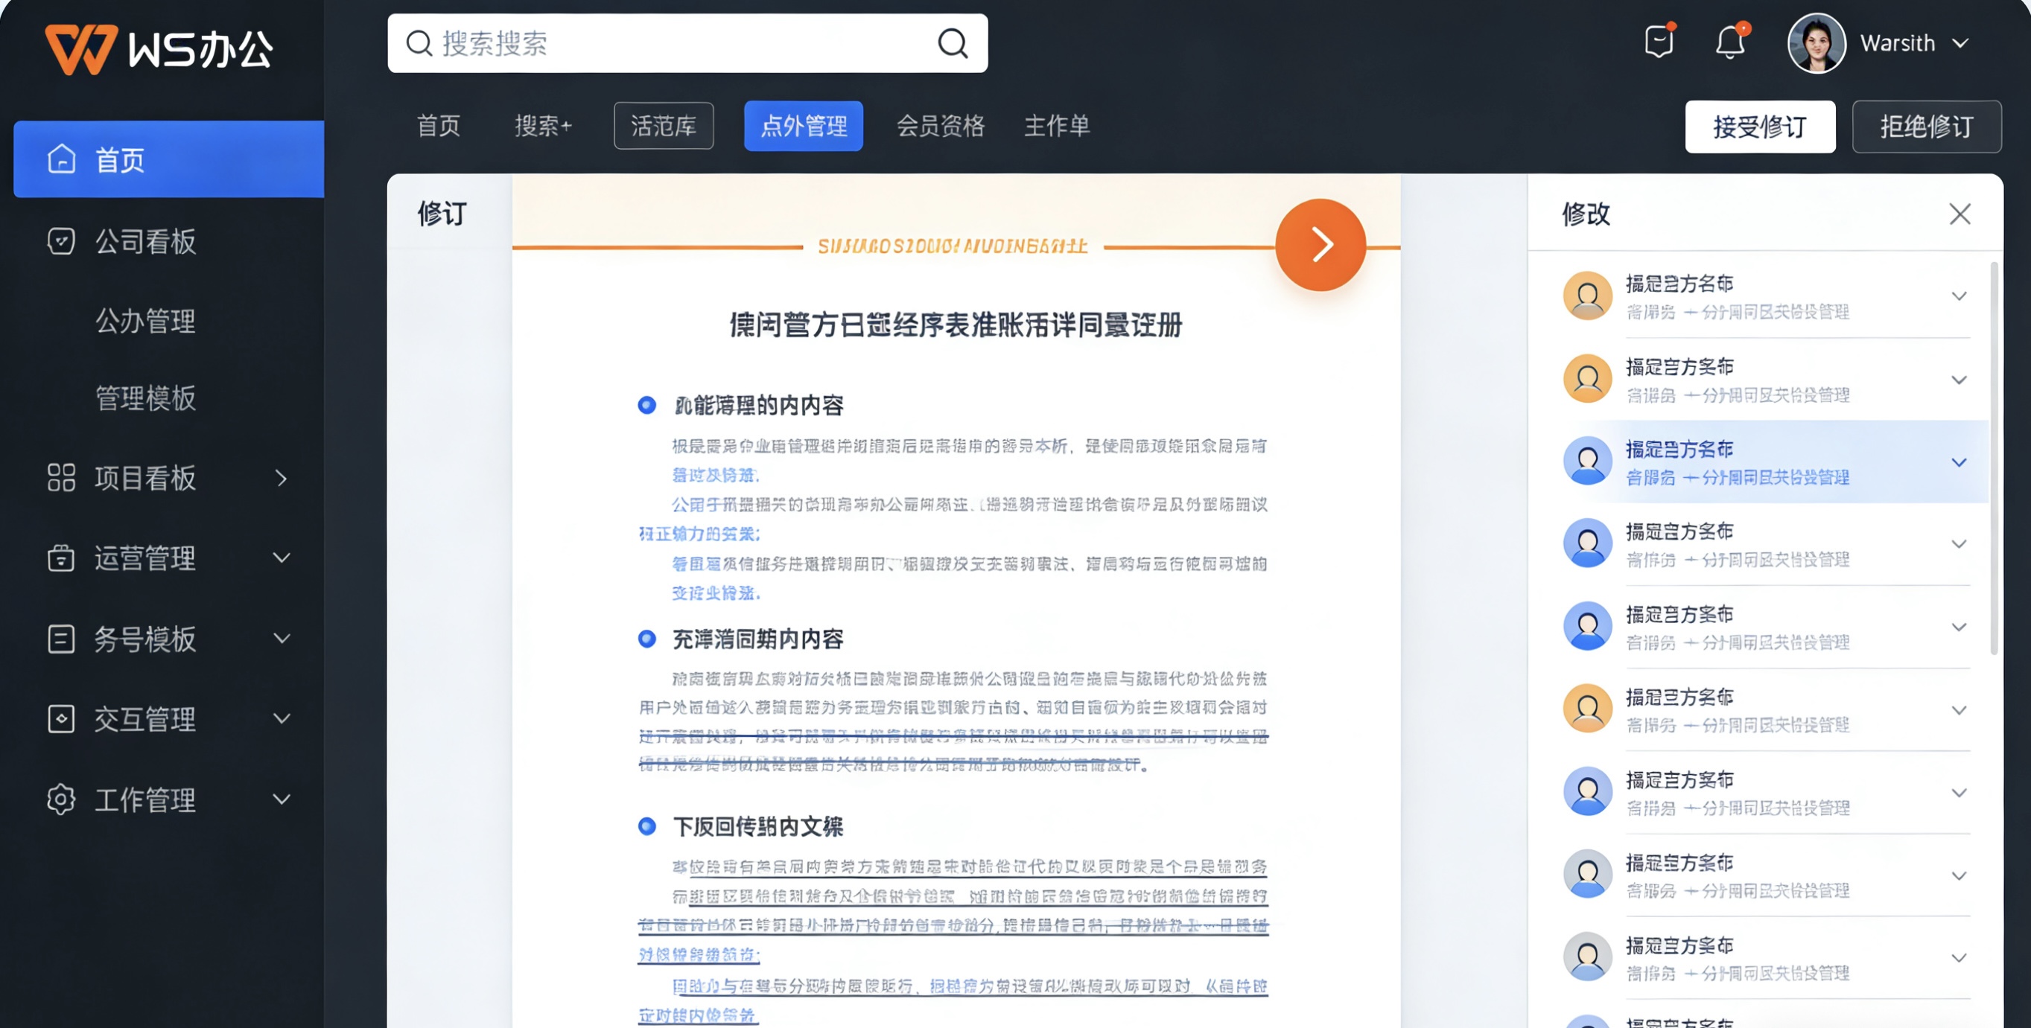Screen dimensions: 2031x1028
Task: Expand the 运营管理 sidebar section
Action: 282,558
